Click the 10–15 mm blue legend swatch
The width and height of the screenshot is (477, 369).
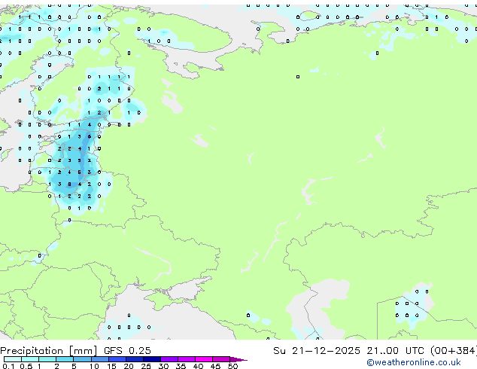pos(100,359)
